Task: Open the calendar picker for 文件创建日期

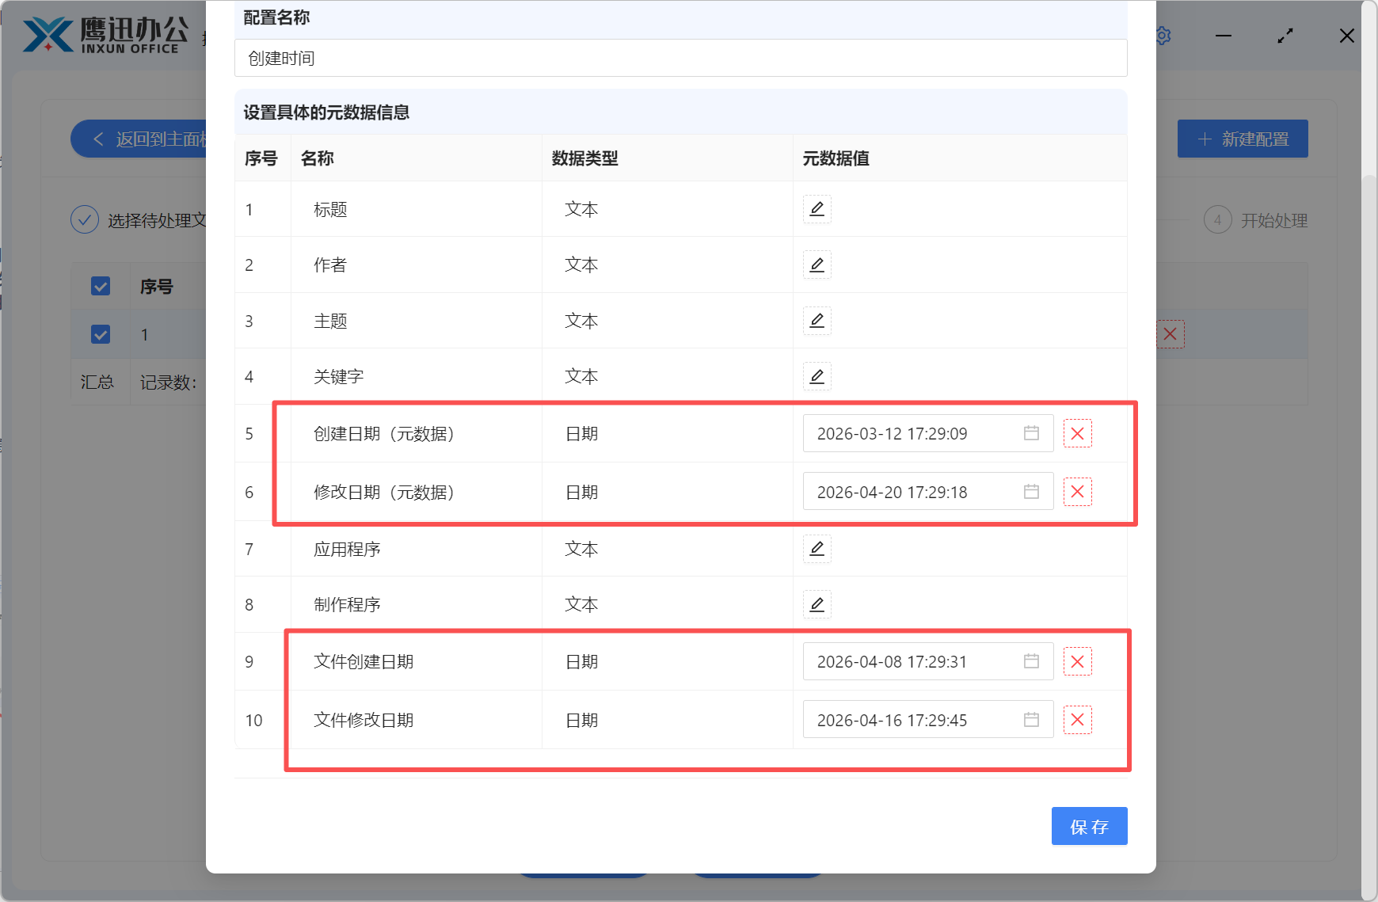Action: click(1031, 661)
